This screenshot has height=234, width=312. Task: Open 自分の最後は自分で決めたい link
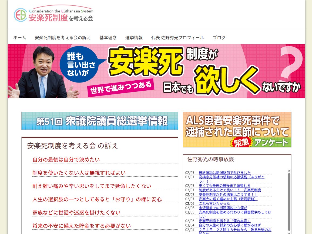pyautogui.click(x=66, y=159)
